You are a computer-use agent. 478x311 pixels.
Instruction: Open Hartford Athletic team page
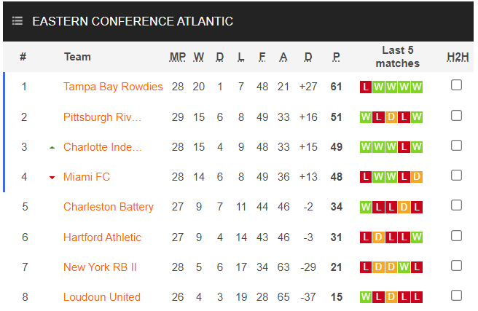pos(102,237)
